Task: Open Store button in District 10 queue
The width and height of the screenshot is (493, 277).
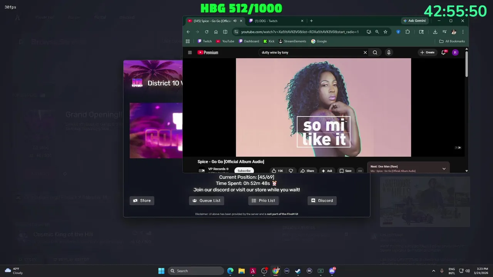Action: [x=142, y=200]
